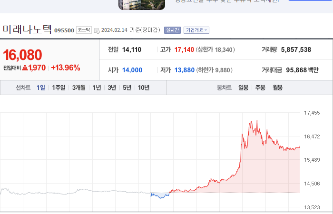Click the calendar-clock icon beside the date

(97, 30)
